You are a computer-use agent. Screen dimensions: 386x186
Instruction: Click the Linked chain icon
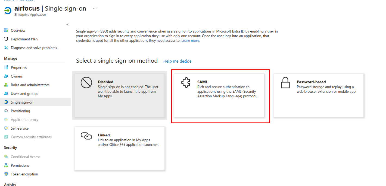86,136
